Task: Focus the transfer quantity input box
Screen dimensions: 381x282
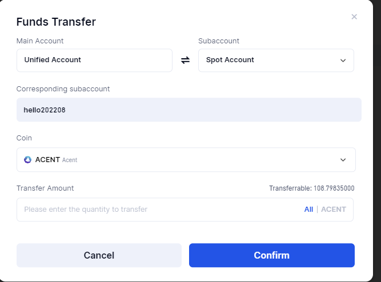Action: coord(160,210)
